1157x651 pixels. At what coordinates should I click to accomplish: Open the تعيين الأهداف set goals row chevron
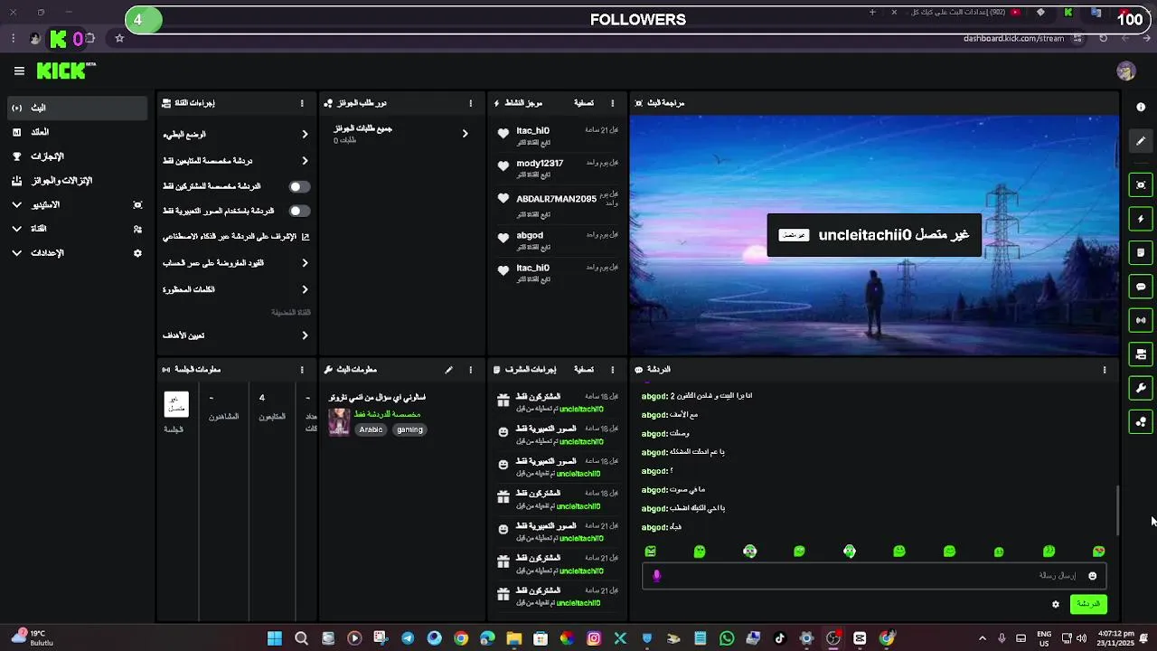(x=305, y=335)
